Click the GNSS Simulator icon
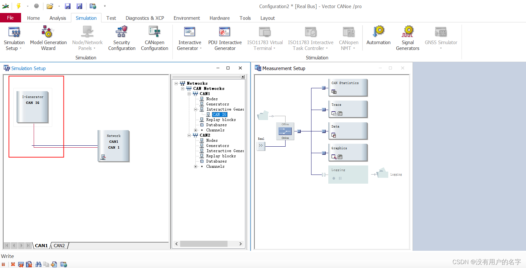526x268 pixels. (441, 32)
